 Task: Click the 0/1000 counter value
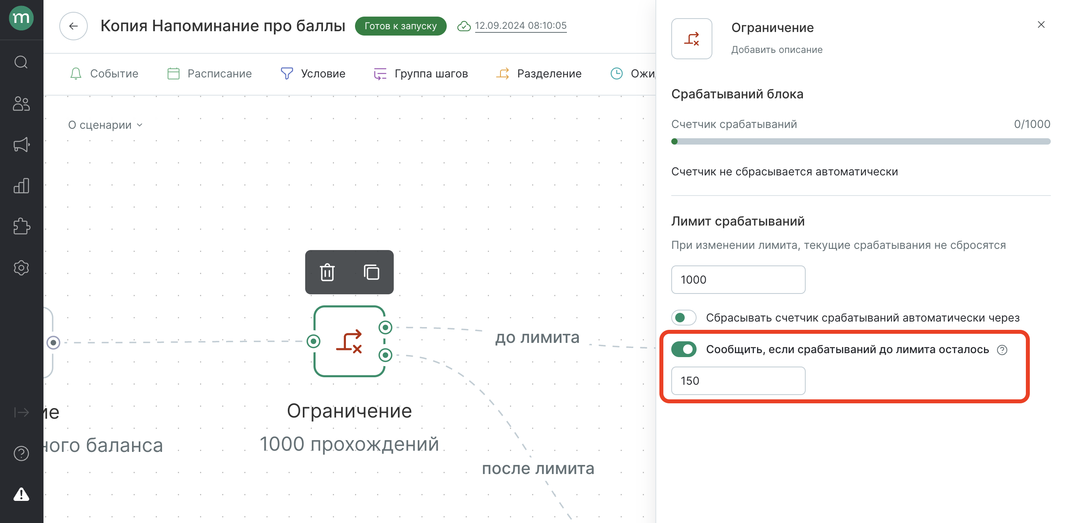pyautogui.click(x=1031, y=124)
